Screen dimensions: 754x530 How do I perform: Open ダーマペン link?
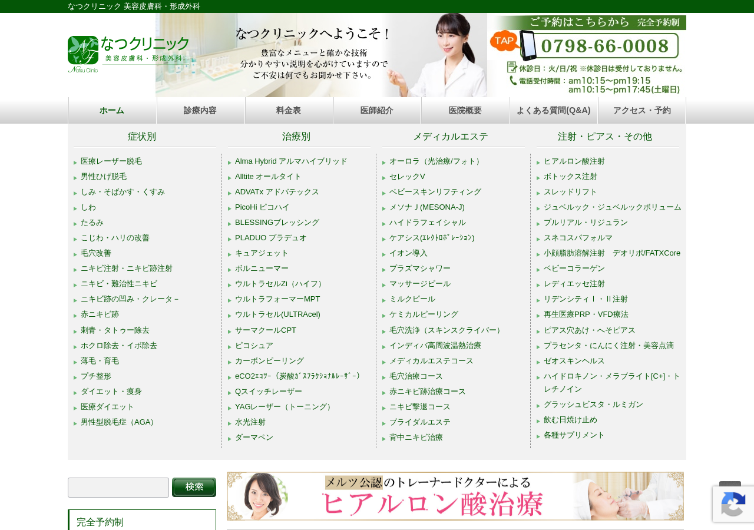click(x=254, y=438)
